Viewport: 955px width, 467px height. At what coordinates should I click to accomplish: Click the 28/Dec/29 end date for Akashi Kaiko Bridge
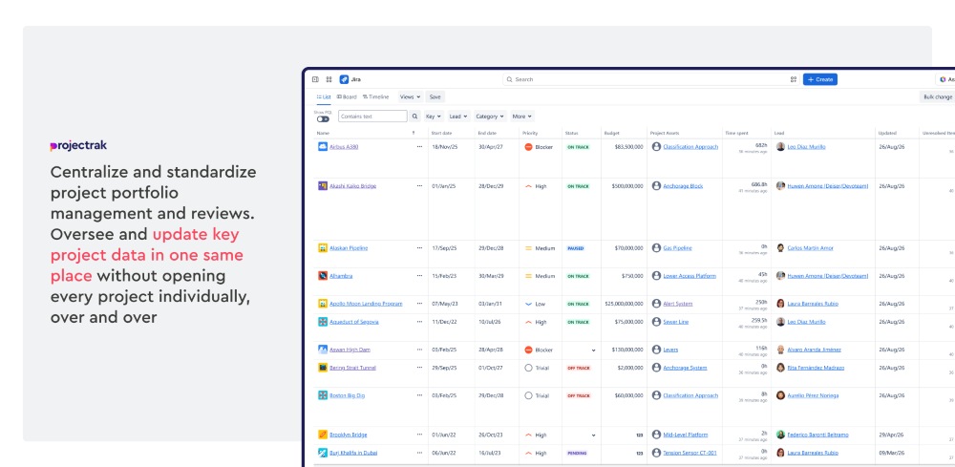click(491, 185)
